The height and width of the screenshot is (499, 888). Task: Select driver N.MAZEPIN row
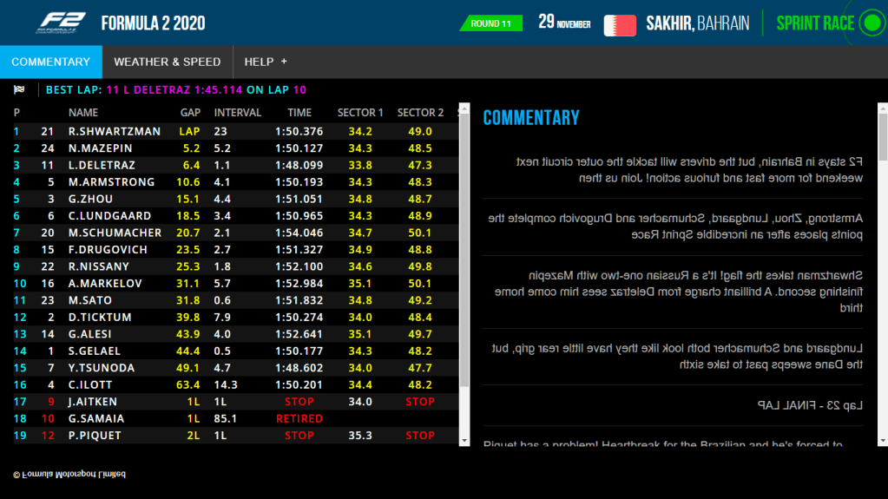tap(235, 148)
